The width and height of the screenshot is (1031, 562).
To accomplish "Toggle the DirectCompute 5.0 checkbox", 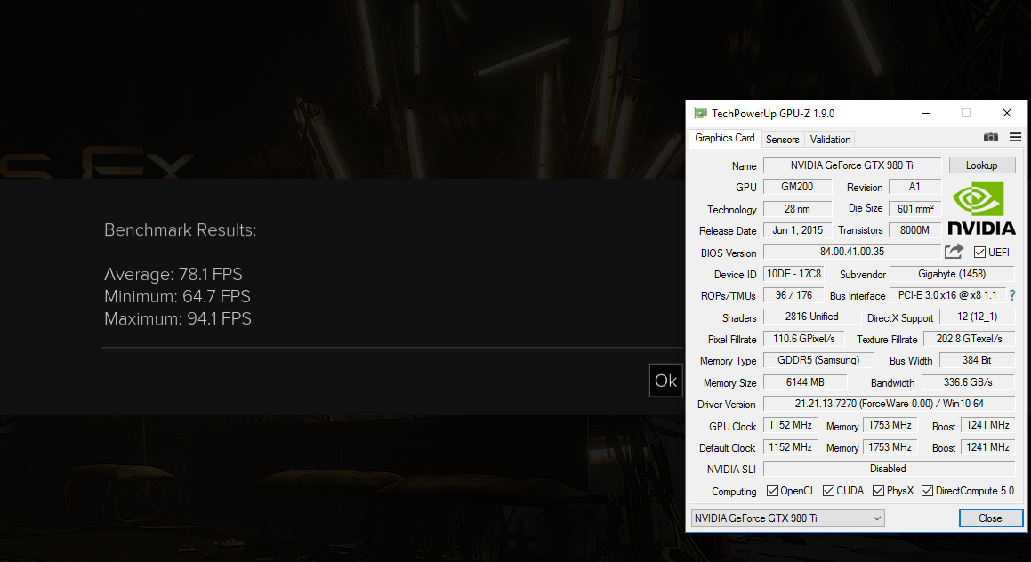I will point(927,491).
